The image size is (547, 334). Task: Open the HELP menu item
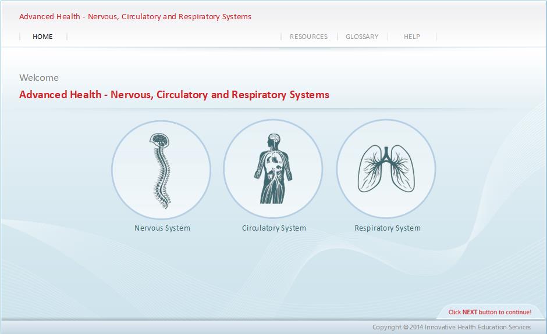tap(412, 37)
